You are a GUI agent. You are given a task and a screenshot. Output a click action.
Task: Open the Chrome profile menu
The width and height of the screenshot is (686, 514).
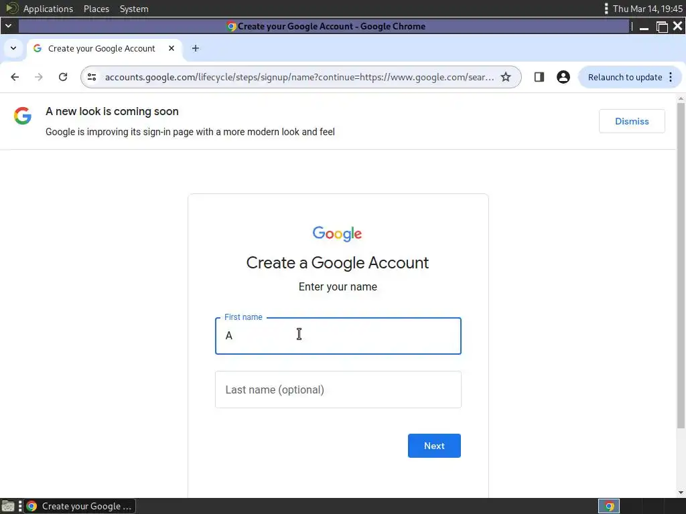[x=563, y=77]
